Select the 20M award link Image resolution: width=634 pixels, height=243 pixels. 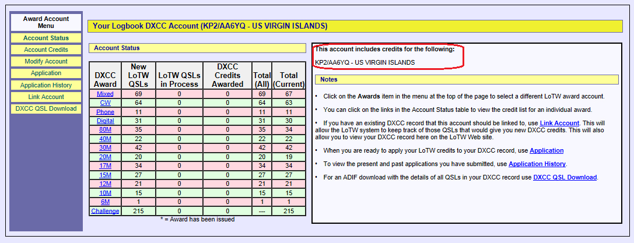click(x=105, y=157)
